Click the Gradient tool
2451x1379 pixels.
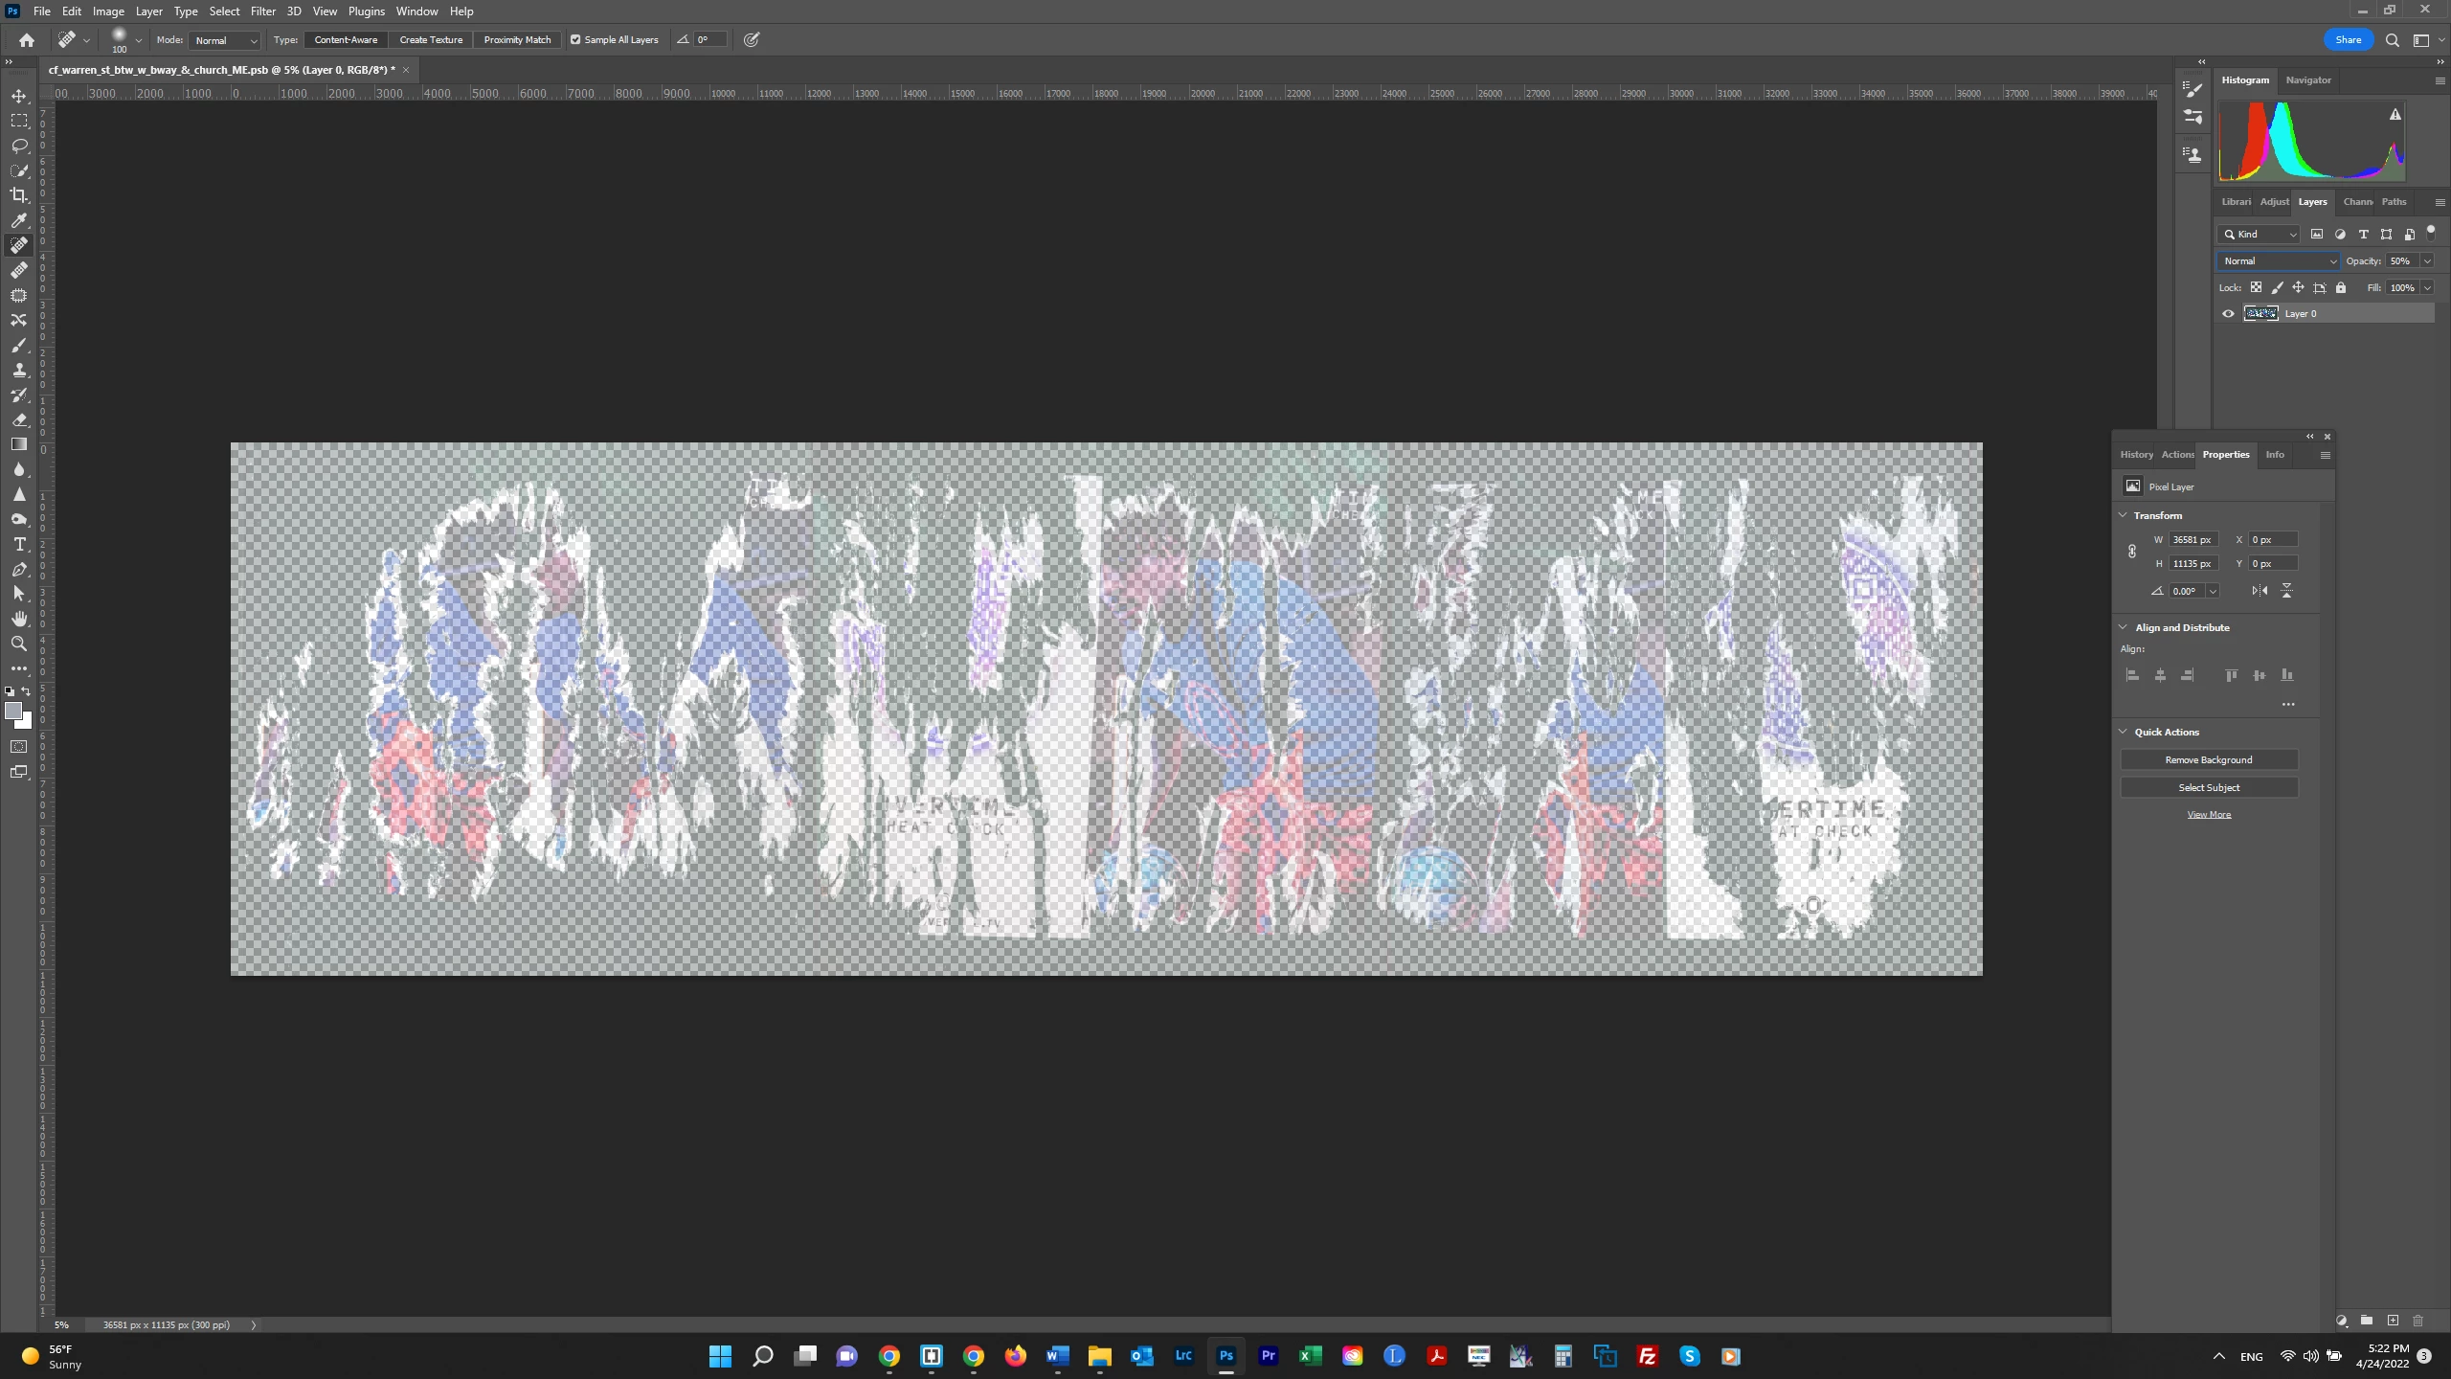(x=19, y=444)
